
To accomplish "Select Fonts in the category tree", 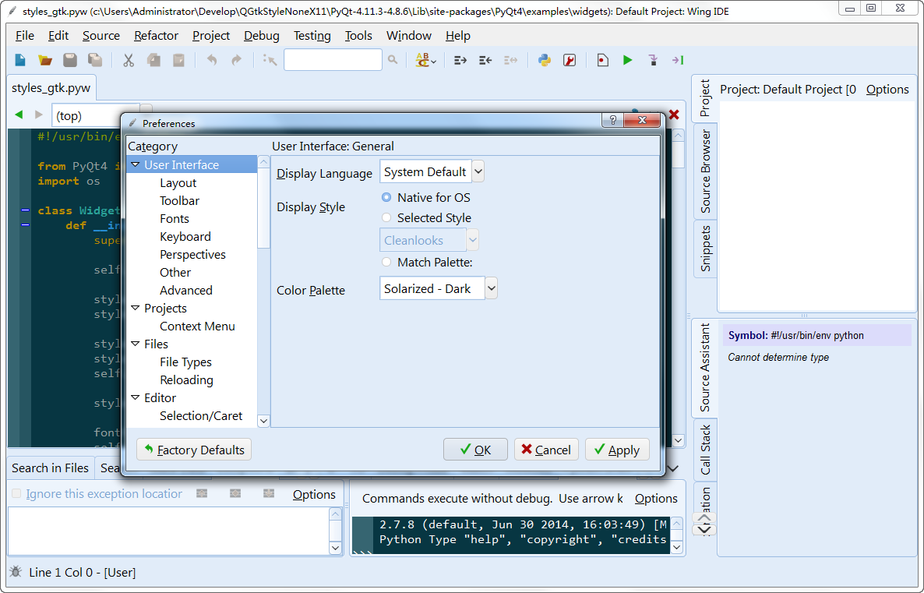I will coord(175,219).
